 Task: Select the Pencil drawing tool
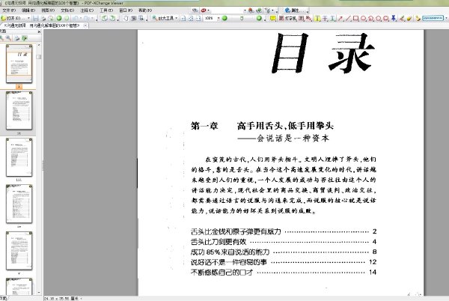click(x=402, y=18)
